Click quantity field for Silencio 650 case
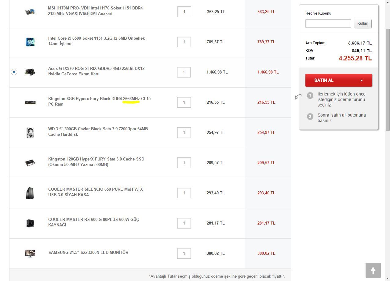Screen dimensions: 390x281 [184, 193]
